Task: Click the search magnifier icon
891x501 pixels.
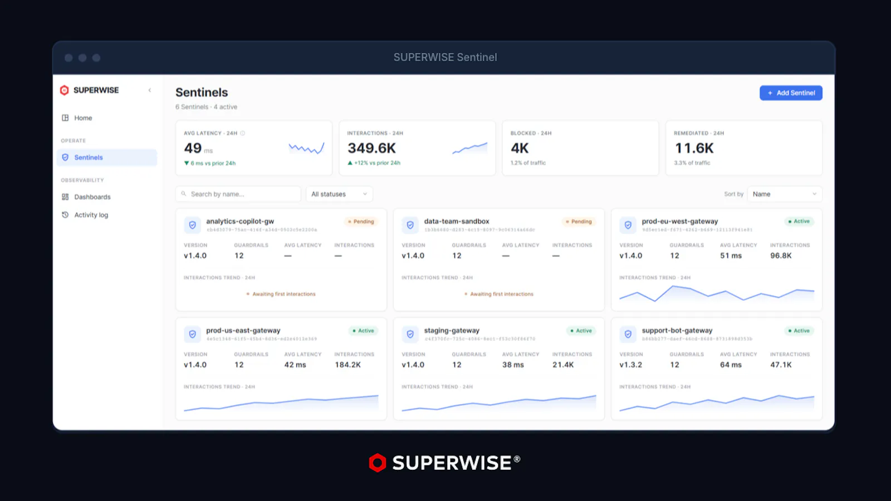Action: pos(184,194)
